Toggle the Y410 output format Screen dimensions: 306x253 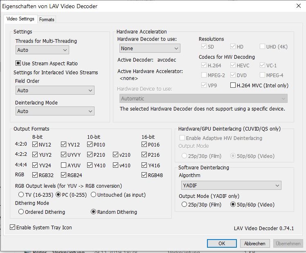(90, 165)
